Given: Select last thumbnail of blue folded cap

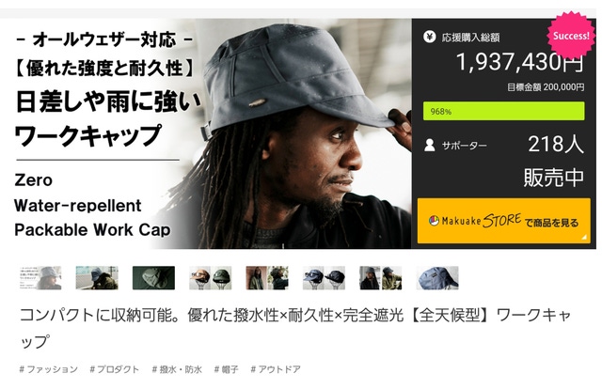Looking at the screenshot, I should (437, 278).
